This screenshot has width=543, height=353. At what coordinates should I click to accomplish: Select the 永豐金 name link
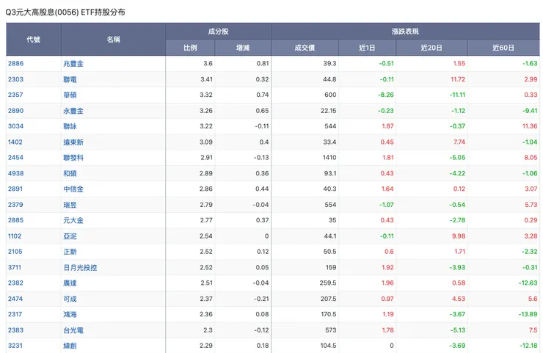(74, 111)
